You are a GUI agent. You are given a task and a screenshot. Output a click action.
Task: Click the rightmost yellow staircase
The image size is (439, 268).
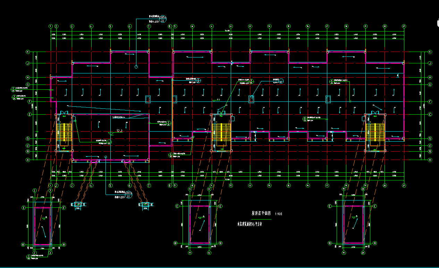375,132
